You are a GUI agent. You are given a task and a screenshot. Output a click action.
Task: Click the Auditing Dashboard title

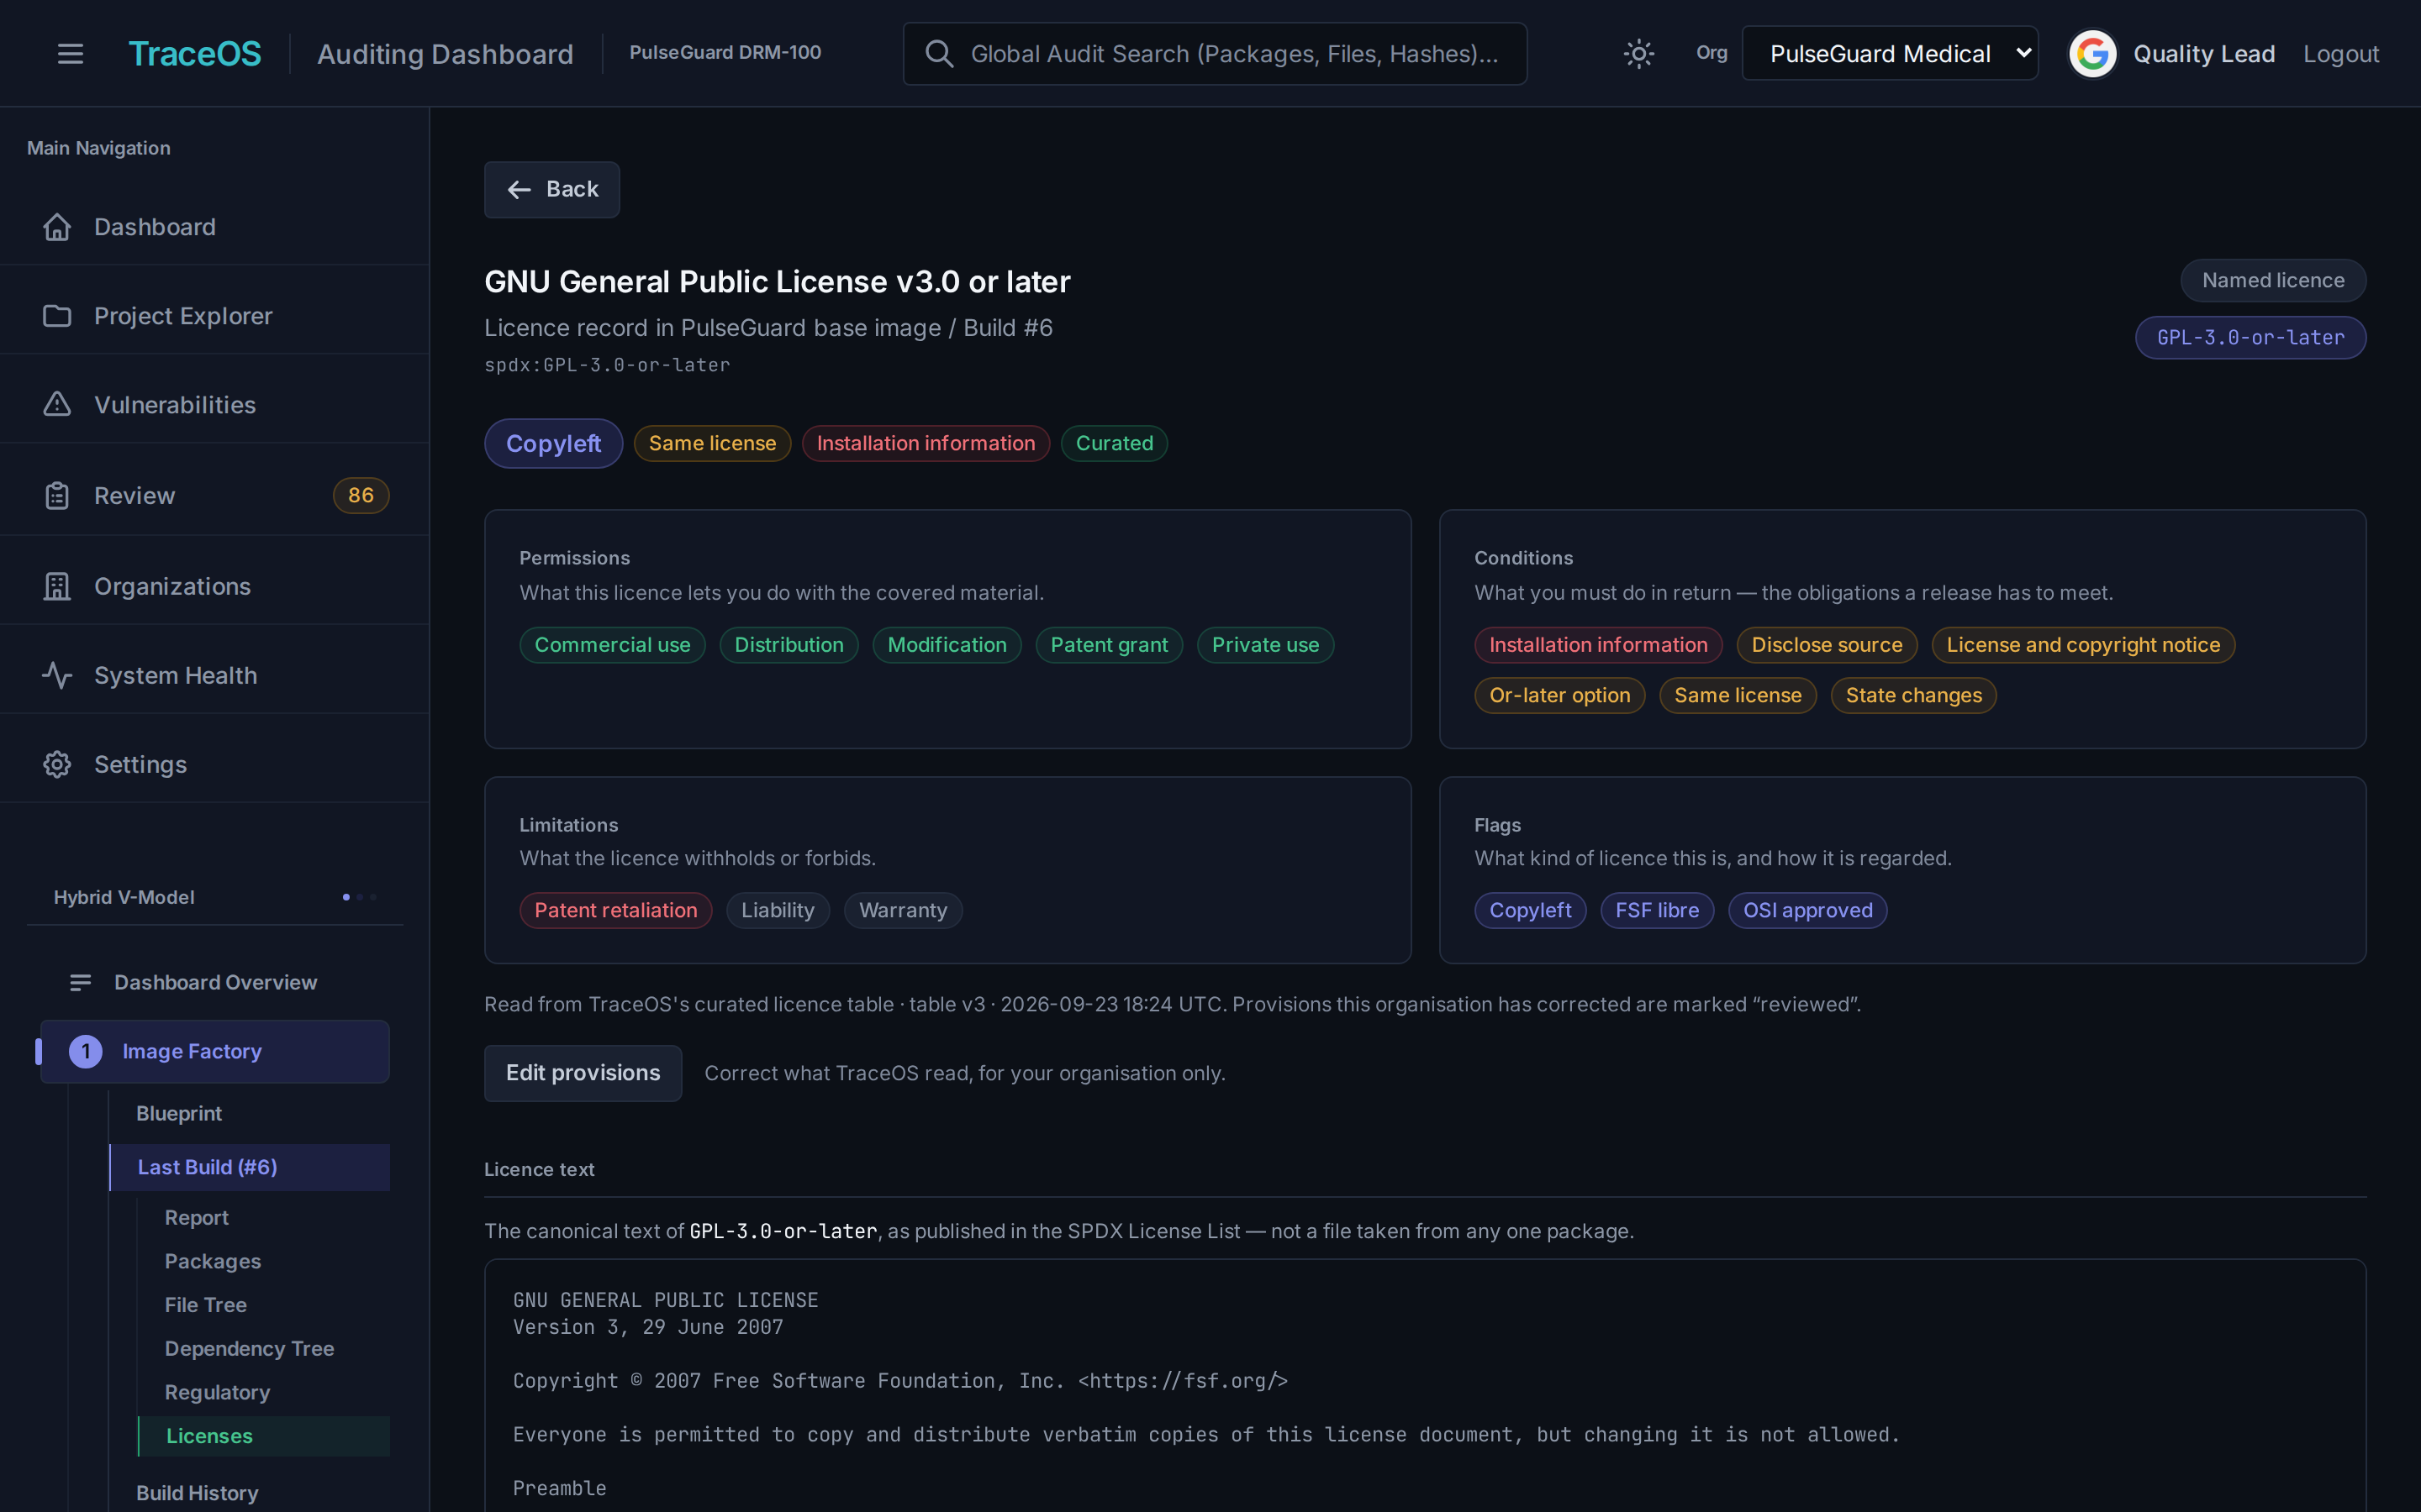[444, 54]
